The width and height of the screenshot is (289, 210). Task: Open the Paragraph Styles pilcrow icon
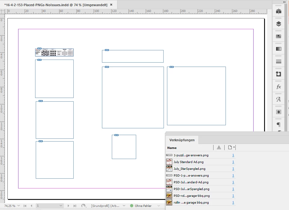click(x=279, y=125)
